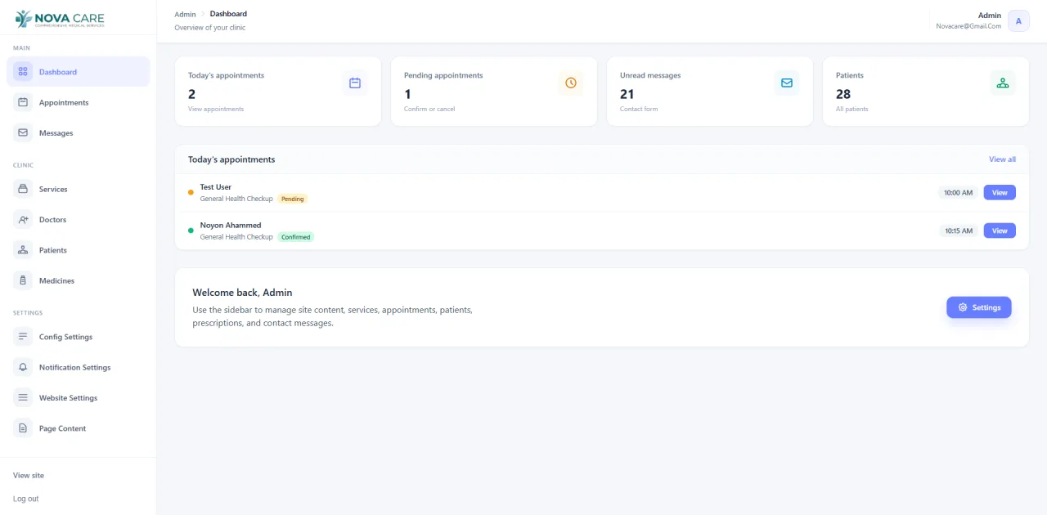Click the 10:00 AM time label
The image size is (1047, 515).
click(959, 193)
